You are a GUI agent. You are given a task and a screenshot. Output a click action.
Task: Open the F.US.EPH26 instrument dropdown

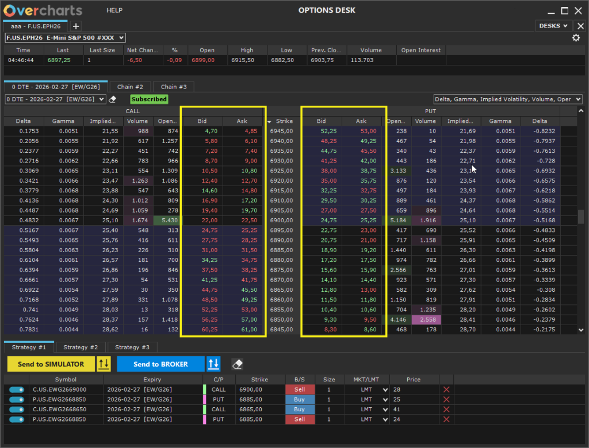[65, 38]
